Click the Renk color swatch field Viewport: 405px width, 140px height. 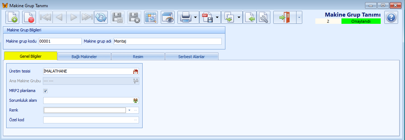point(85,110)
